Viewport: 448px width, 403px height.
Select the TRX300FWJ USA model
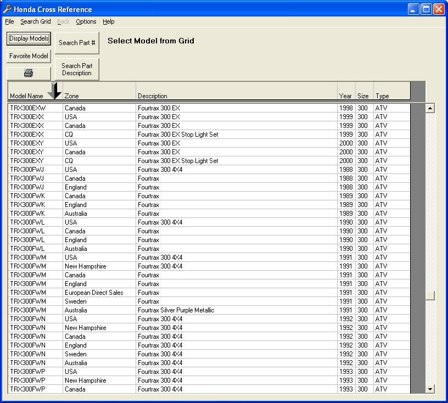[x=209, y=170]
